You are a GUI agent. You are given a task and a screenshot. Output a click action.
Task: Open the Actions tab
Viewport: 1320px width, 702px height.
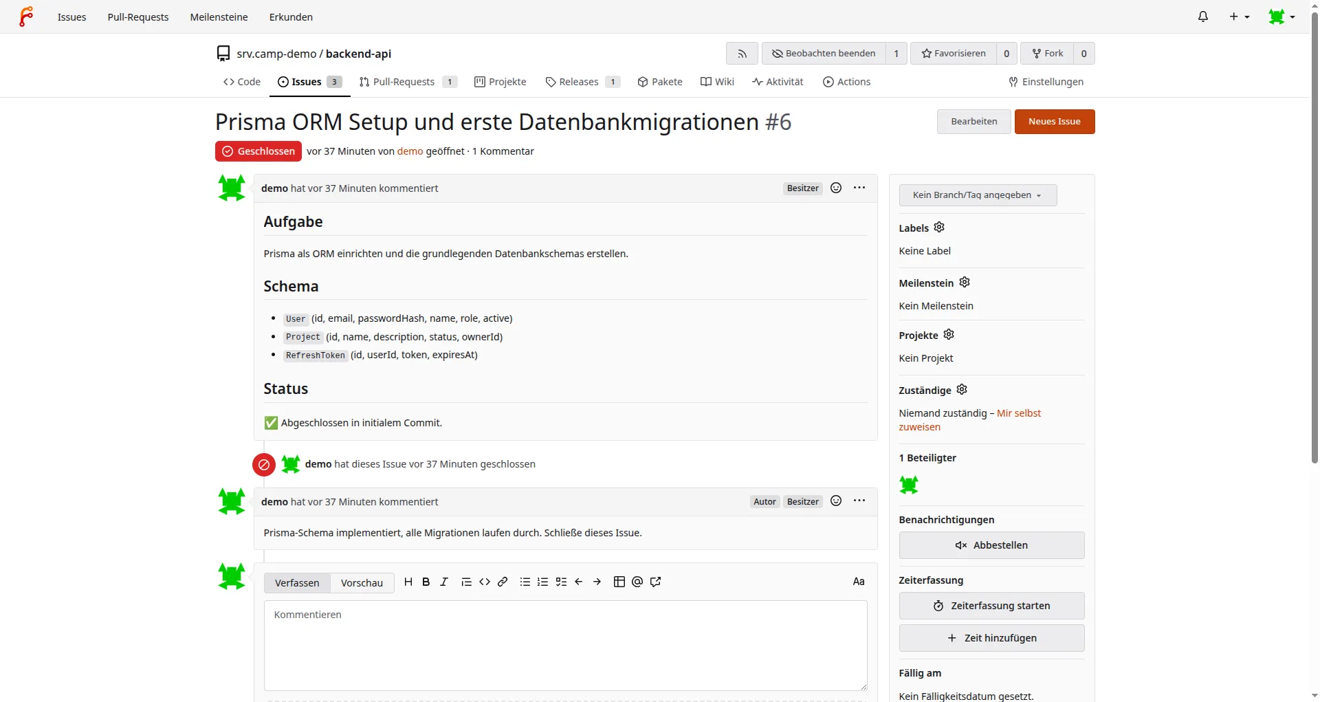(847, 82)
